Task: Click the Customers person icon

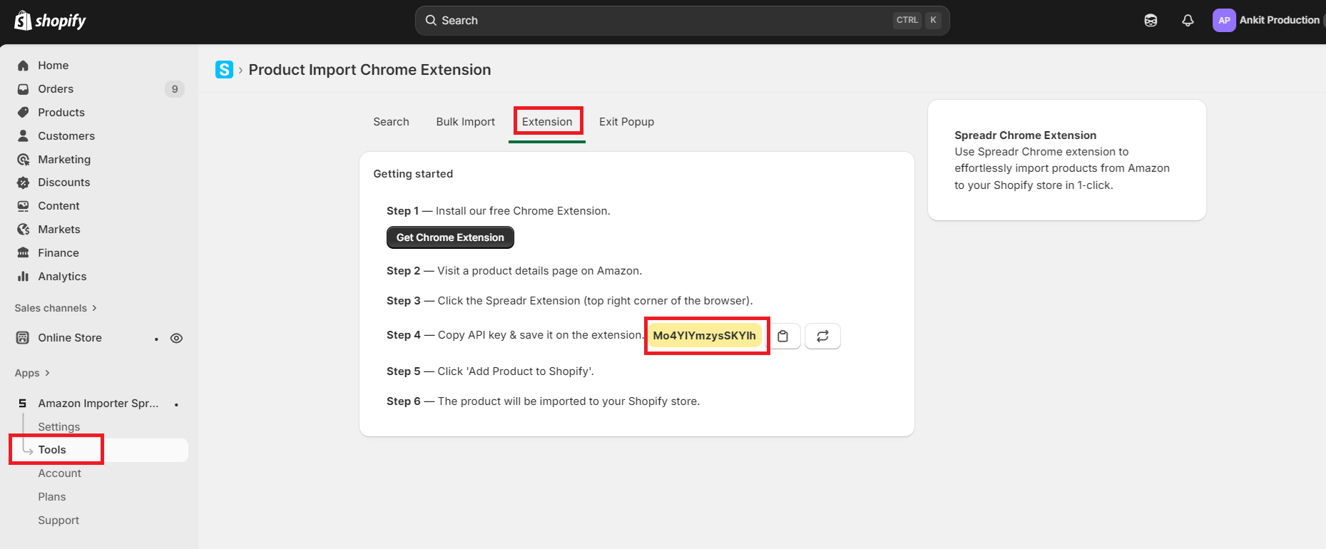Action: (x=24, y=135)
